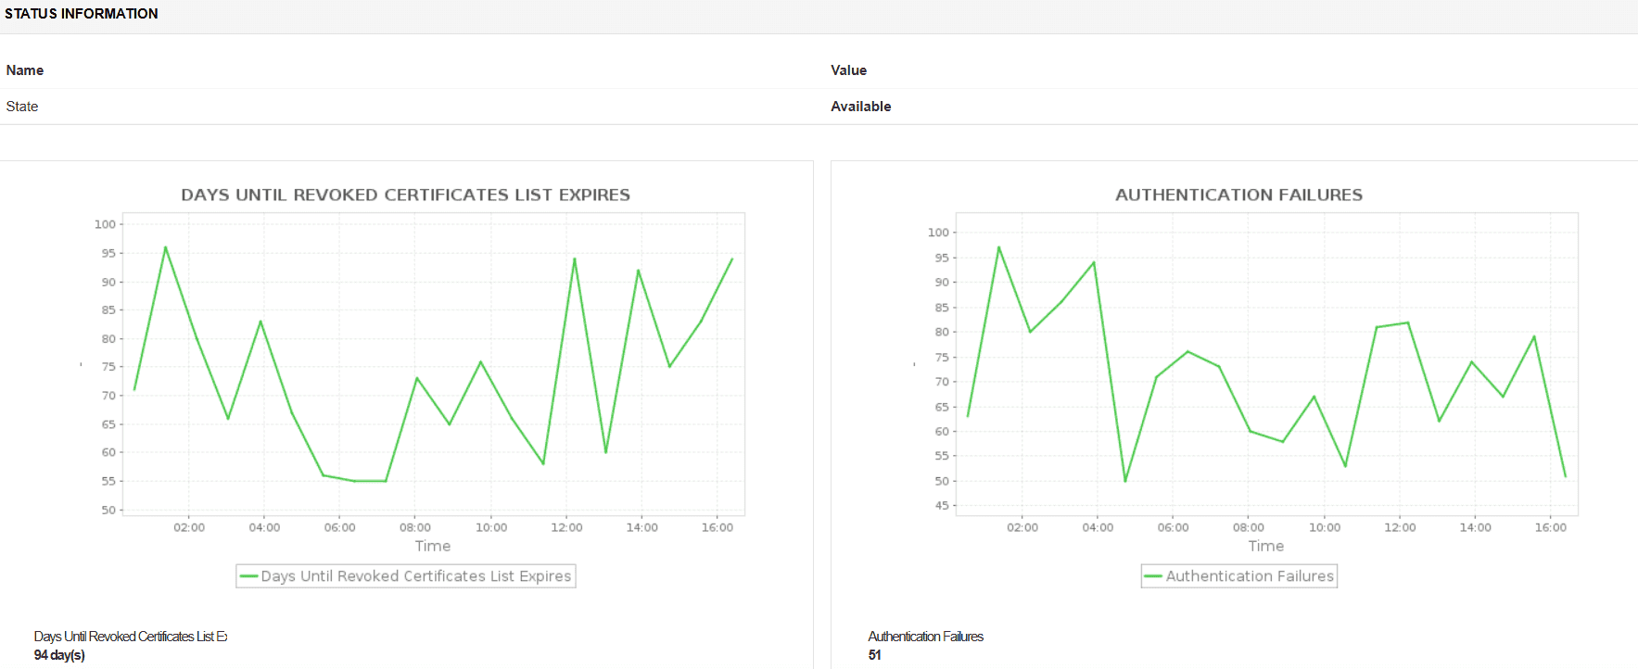Viewport: 1638px width, 669px height.
Task: Click the State row label
Action: coord(22,107)
